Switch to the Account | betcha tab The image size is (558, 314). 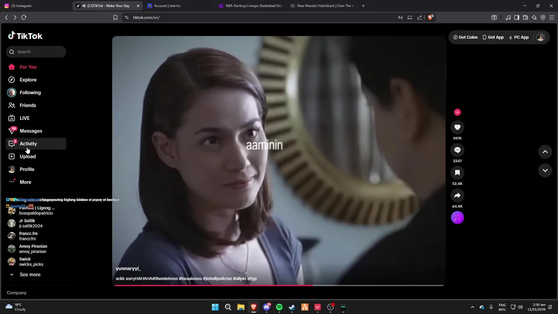pos(178,6)
